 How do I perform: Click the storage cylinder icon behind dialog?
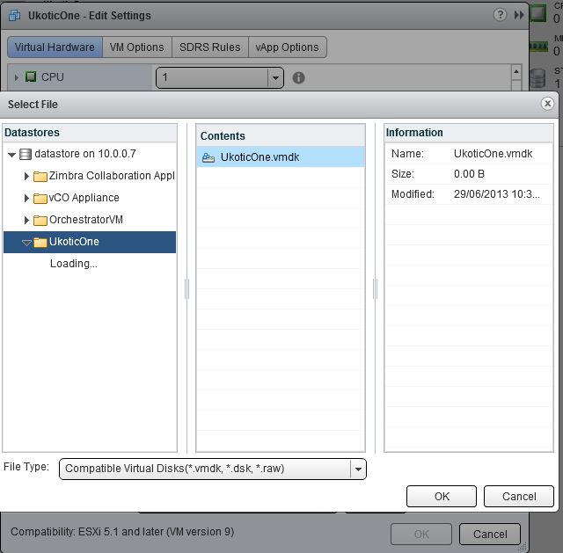point(537,78)
